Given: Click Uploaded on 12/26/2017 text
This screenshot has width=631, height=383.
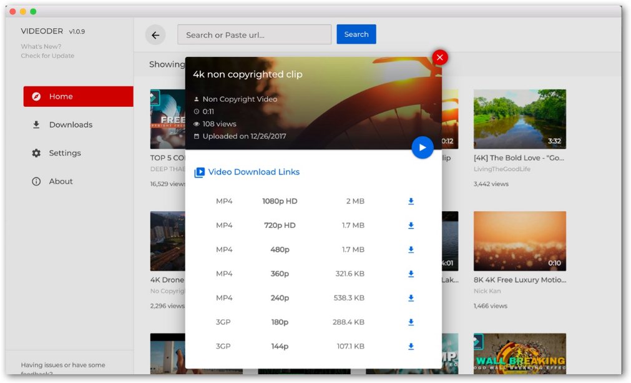Looking at the screenshot, I should [x=244, y=136].
